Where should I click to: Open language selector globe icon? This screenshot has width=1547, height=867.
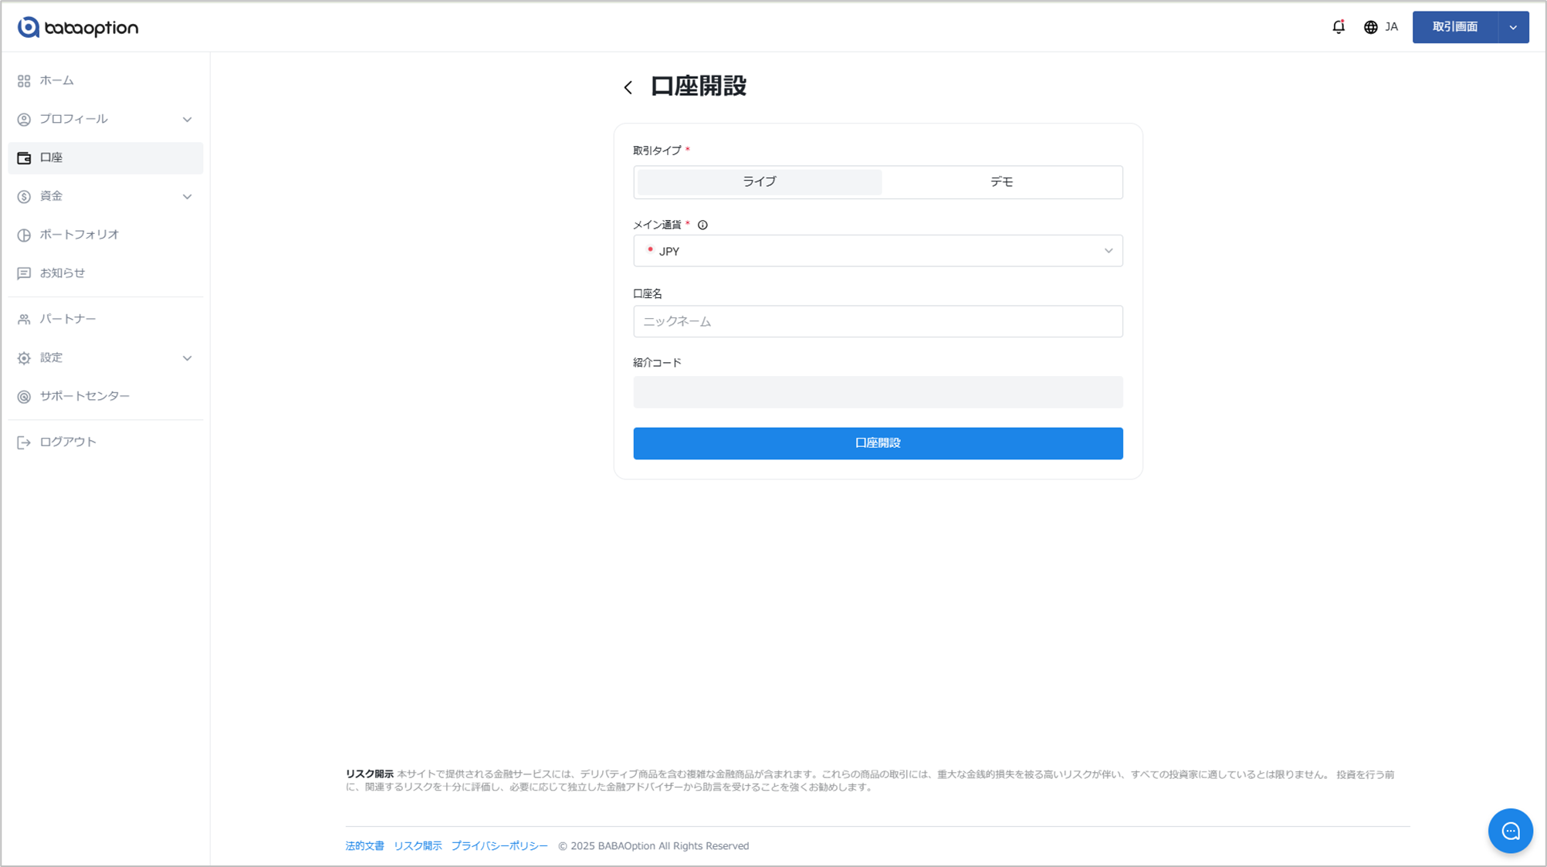pyautogui.click(x=1371, y=27)
